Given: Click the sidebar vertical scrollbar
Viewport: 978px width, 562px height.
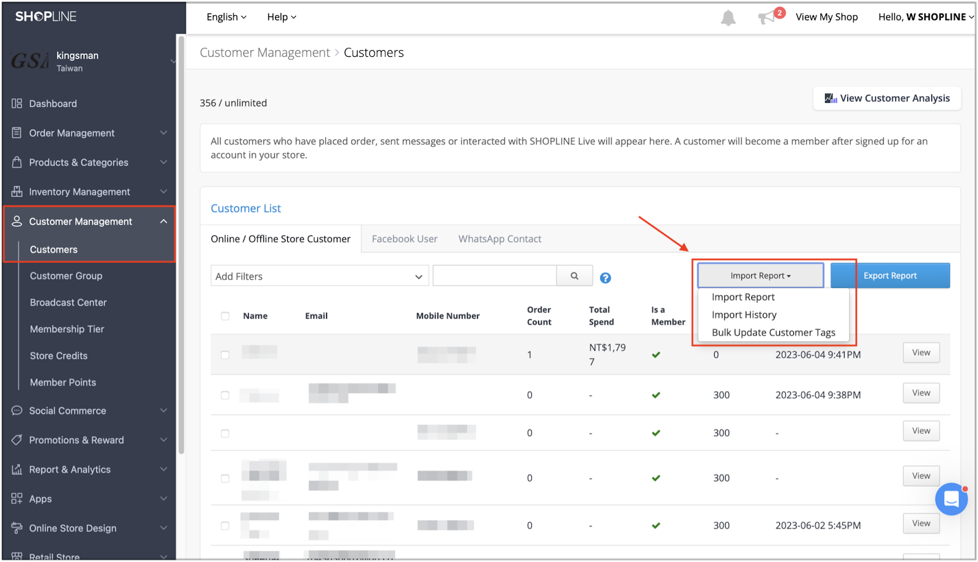Looking at the screenshot, I should (x=181, y=245).
